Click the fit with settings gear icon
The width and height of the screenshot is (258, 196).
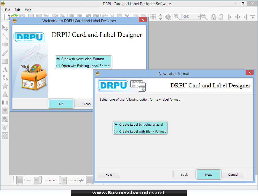(x=168, y=17)
